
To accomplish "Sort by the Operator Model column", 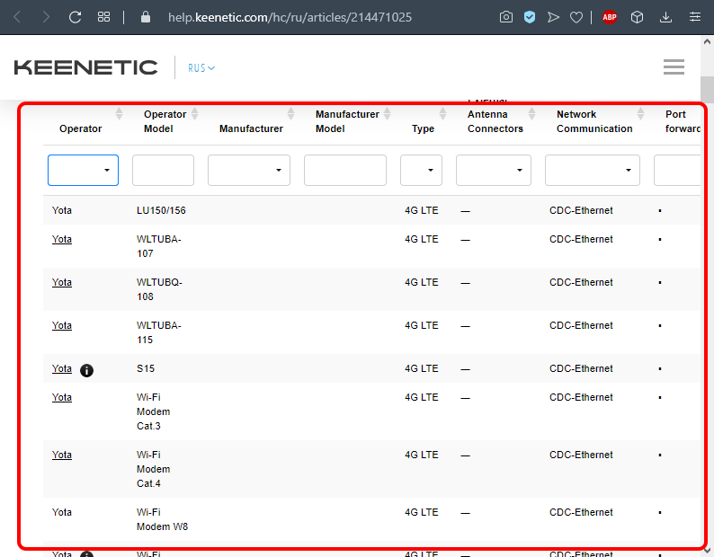I will coord(195,113).
